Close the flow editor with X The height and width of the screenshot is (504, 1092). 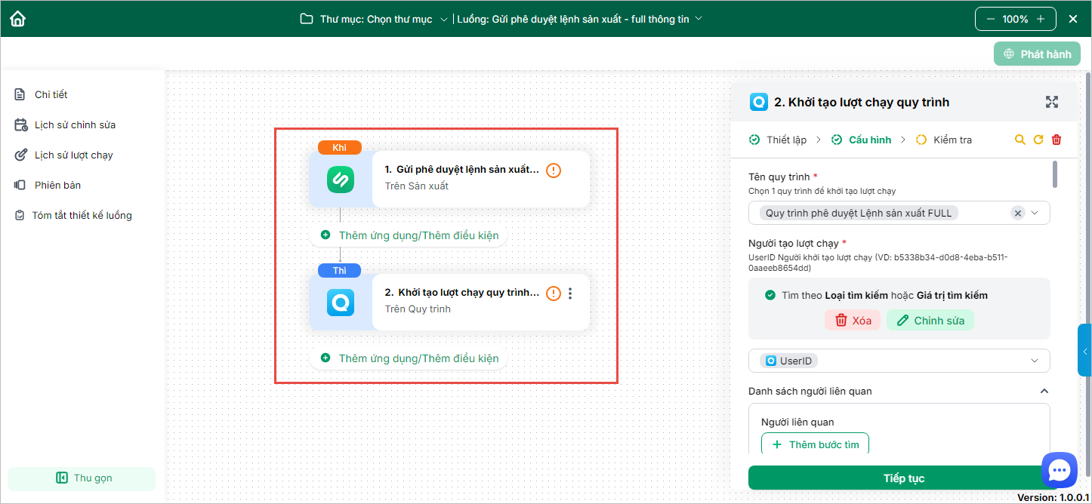[x=1073, y=19]
